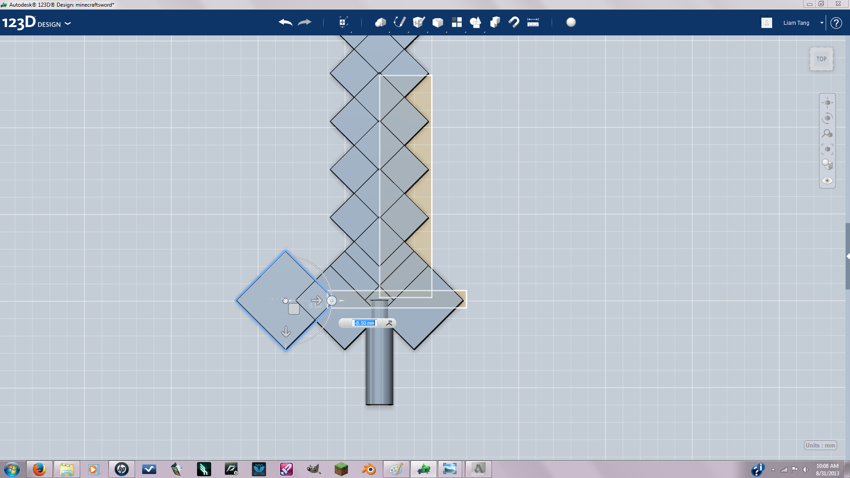
Task: Show hidden system tray icons arrow
Action: 773,470
